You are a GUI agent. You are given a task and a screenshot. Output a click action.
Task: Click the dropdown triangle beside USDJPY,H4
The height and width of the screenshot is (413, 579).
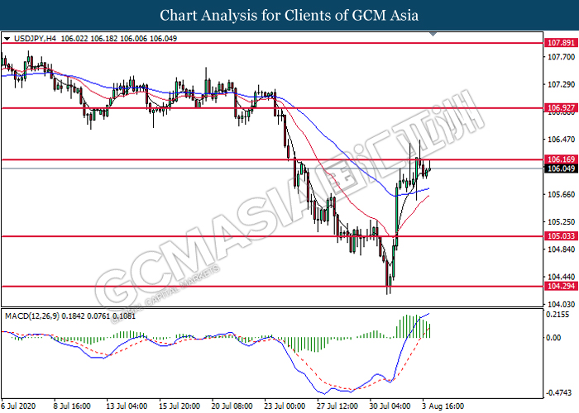[7, 39]
